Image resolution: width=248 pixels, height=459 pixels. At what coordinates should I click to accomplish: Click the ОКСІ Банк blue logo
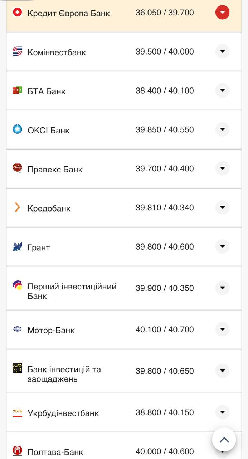tap(17, 129)
